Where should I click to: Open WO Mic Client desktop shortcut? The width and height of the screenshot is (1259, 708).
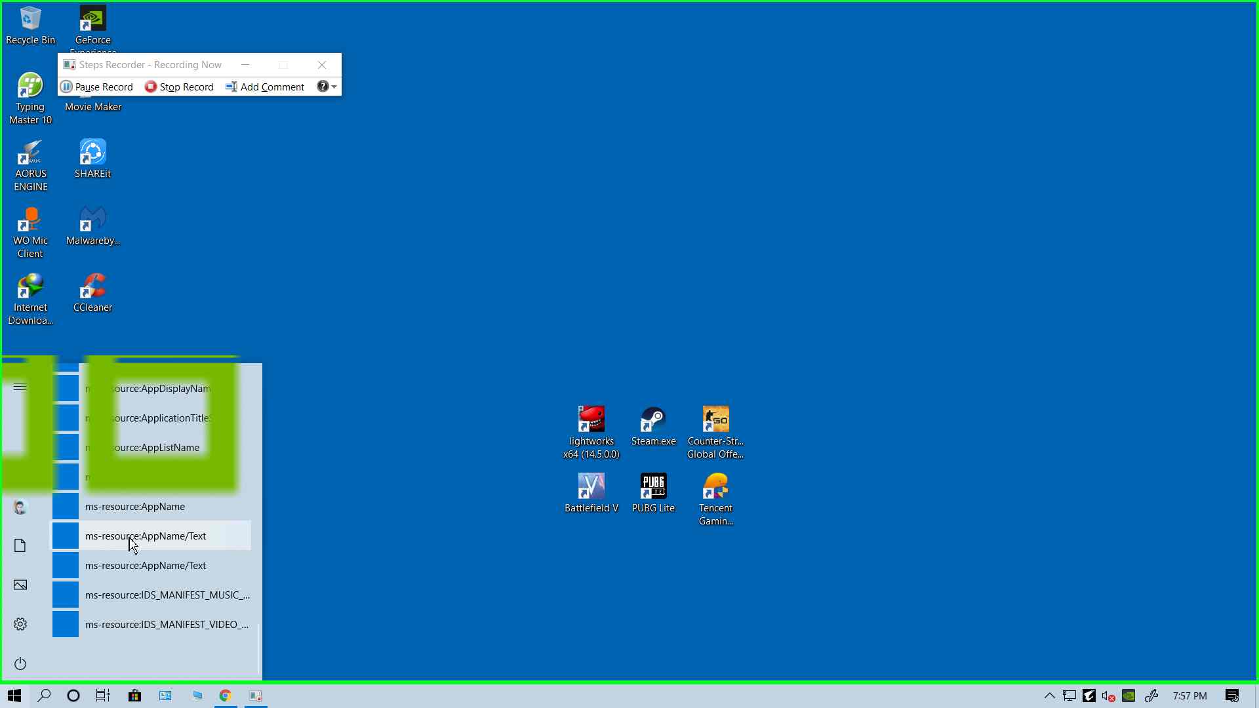tap(30, 232)
